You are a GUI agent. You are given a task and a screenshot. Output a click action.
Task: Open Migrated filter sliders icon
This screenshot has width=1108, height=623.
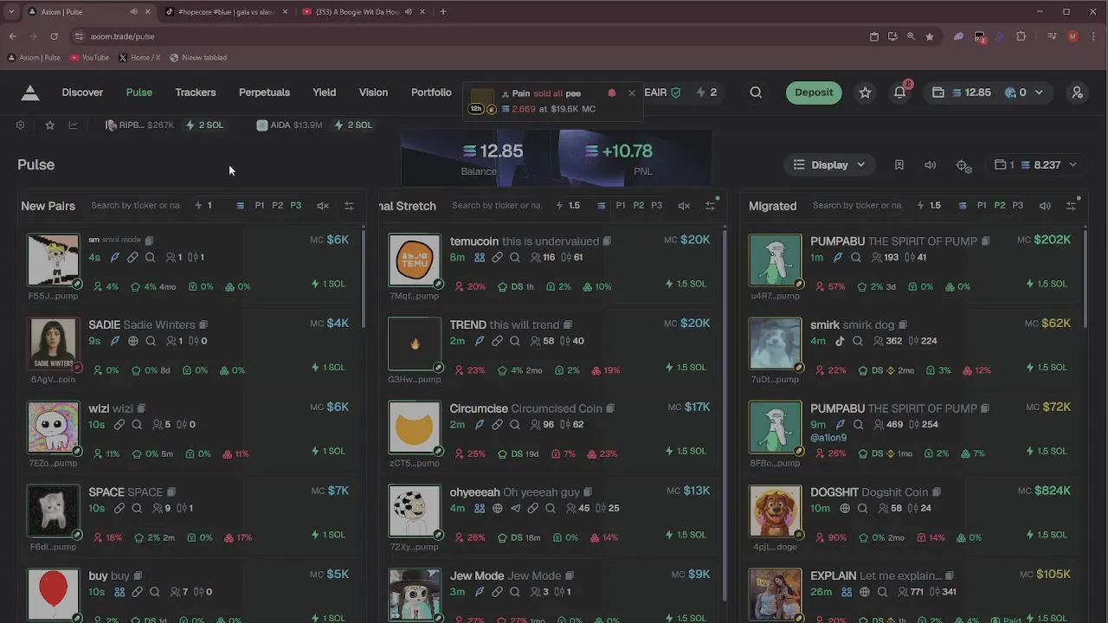1071,206
